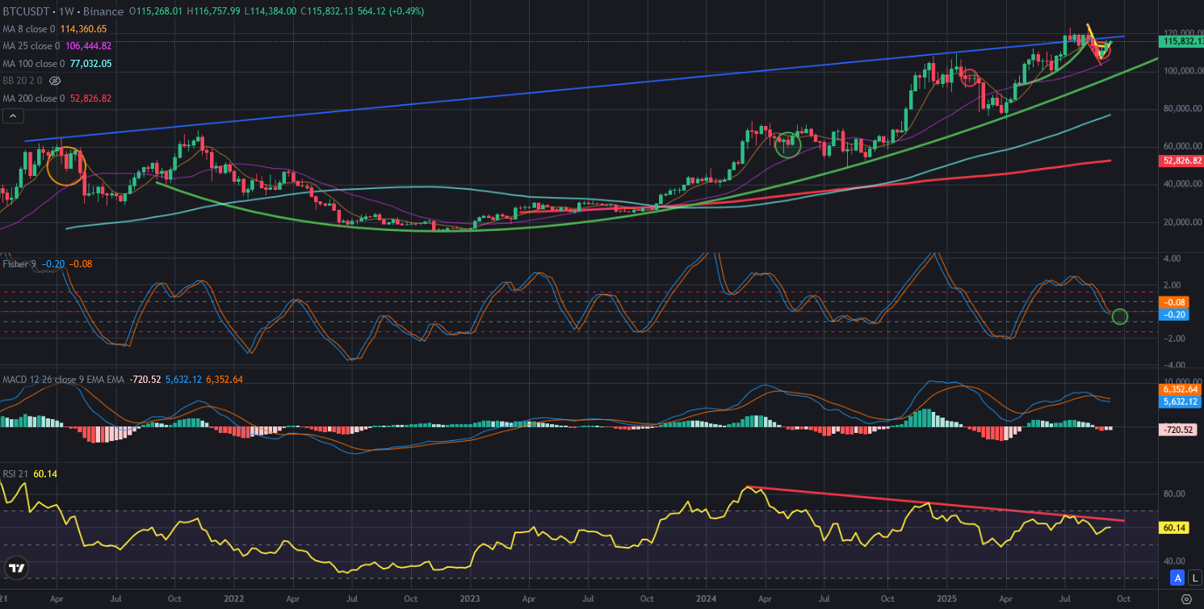Click the 100,000.00 price scale label
This screenshot has width=1204, height=609.
(x=1183, y=71)
